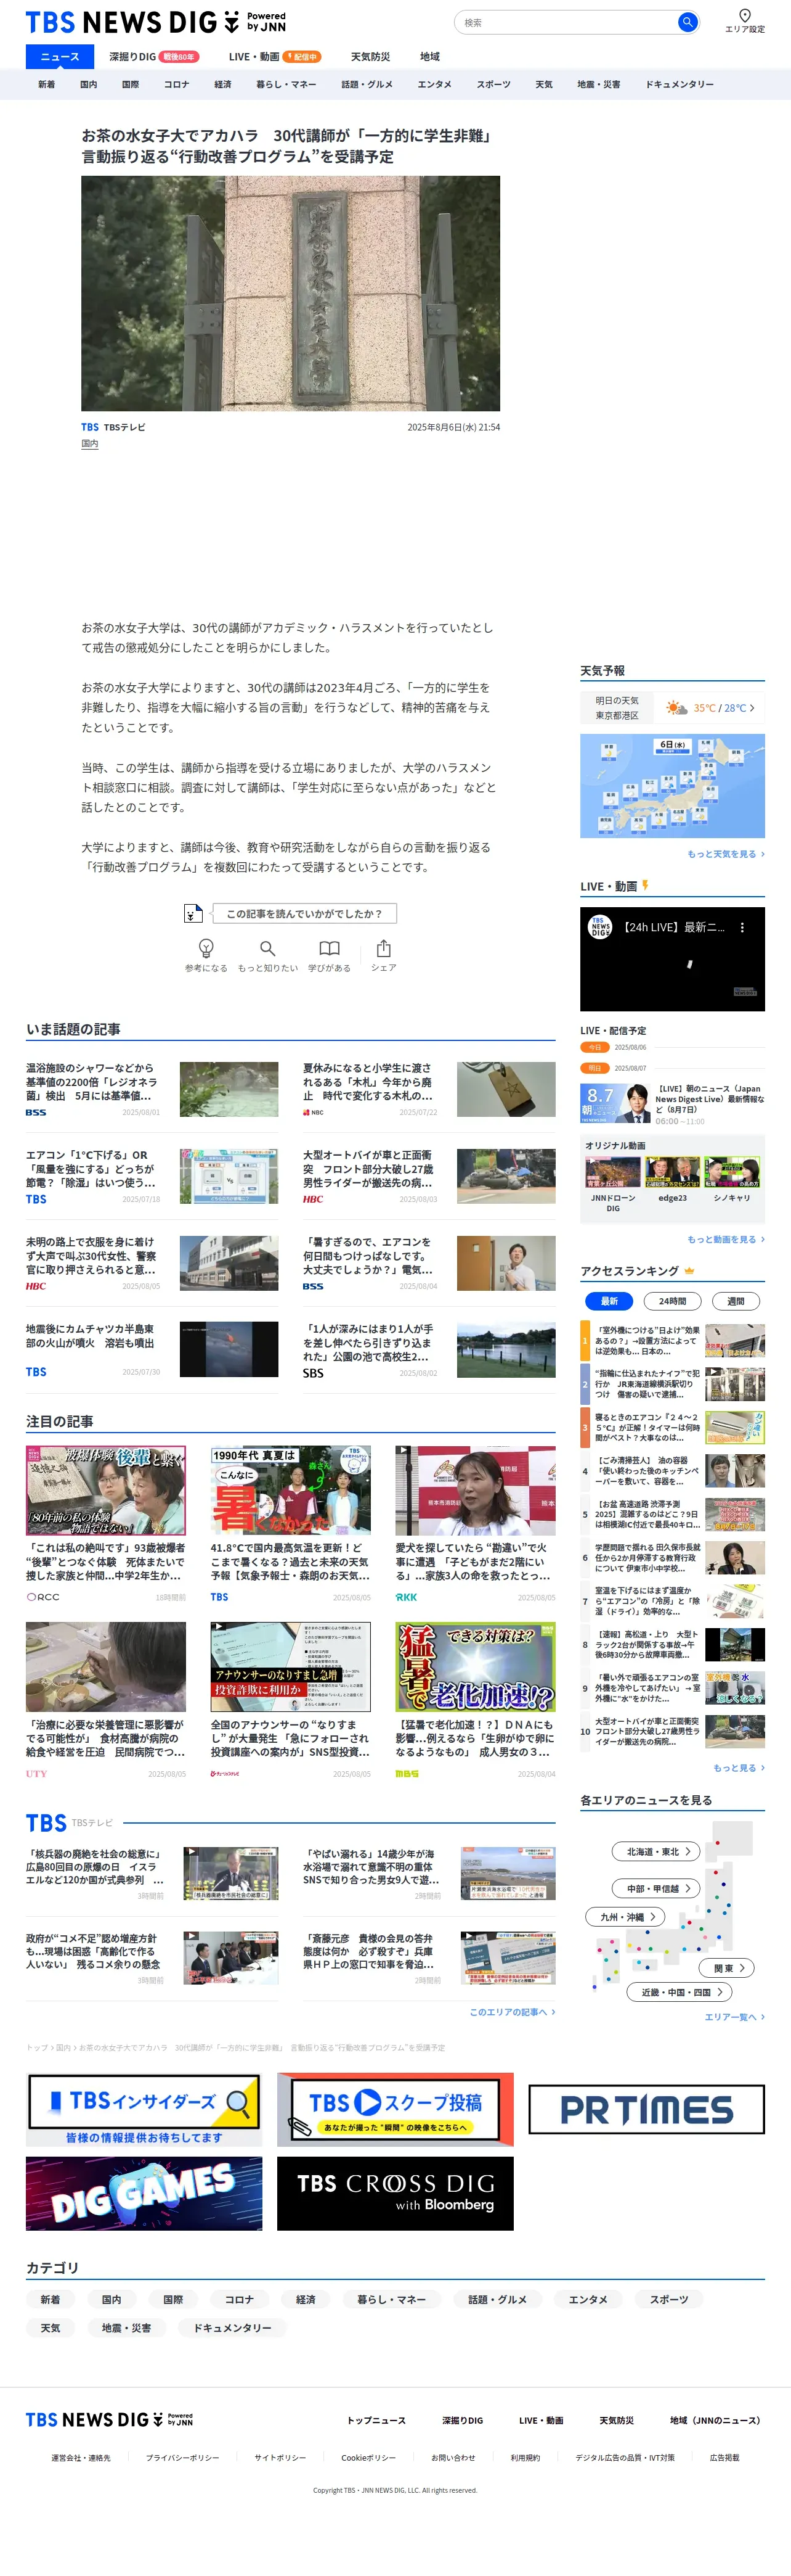Open the PR TIMES banner

[x=646, y=2109]
